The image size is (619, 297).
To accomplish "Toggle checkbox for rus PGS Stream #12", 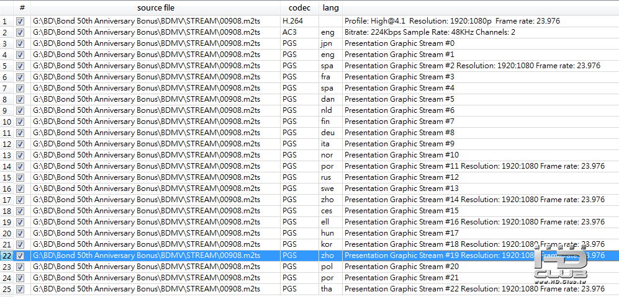I will point(20,177).
